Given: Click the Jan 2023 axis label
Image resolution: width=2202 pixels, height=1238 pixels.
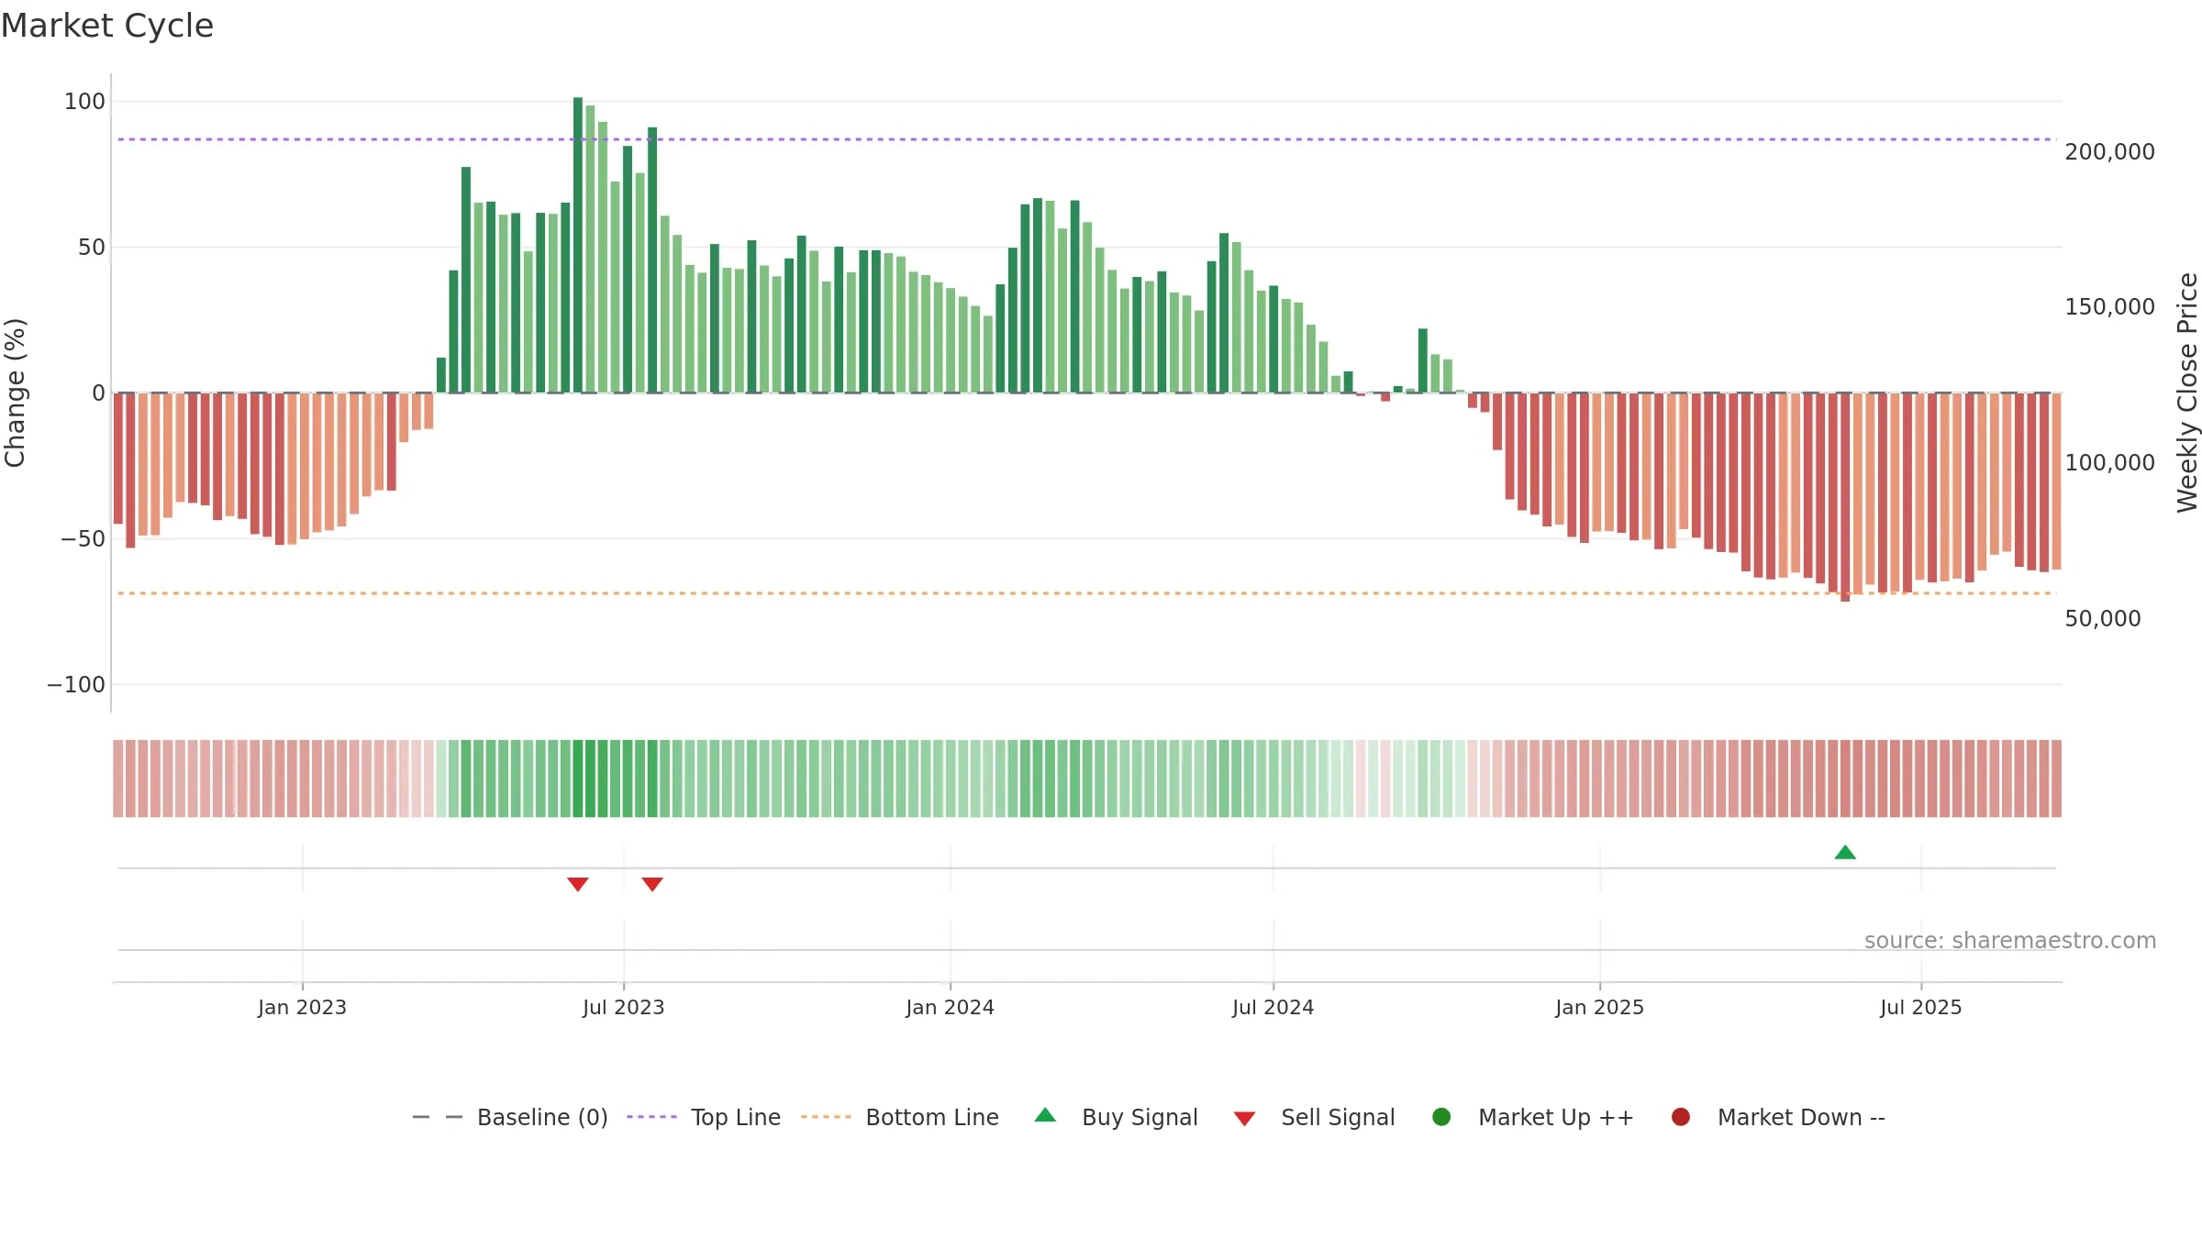Looking at the screenshot, I should tap(302, 1007).
